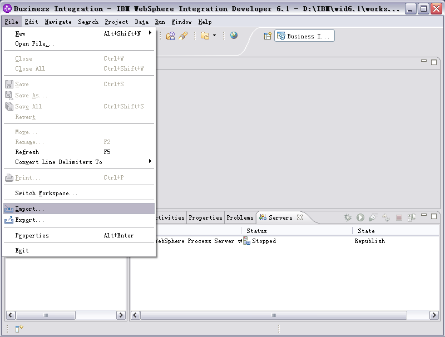Open the Edit menu

pos(31,22)
